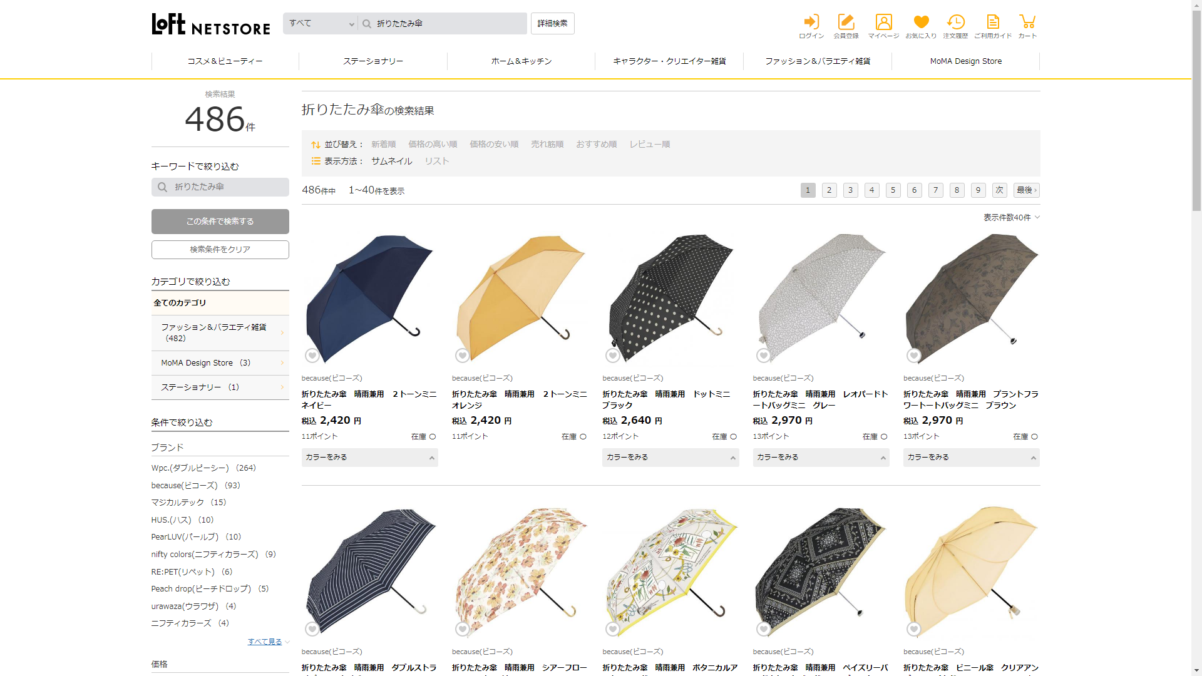Image resolution: width=1202 pixels, height=676 pixels.
Task: Favorite the orange 2-tone mini umbrella
Action: 462,356
